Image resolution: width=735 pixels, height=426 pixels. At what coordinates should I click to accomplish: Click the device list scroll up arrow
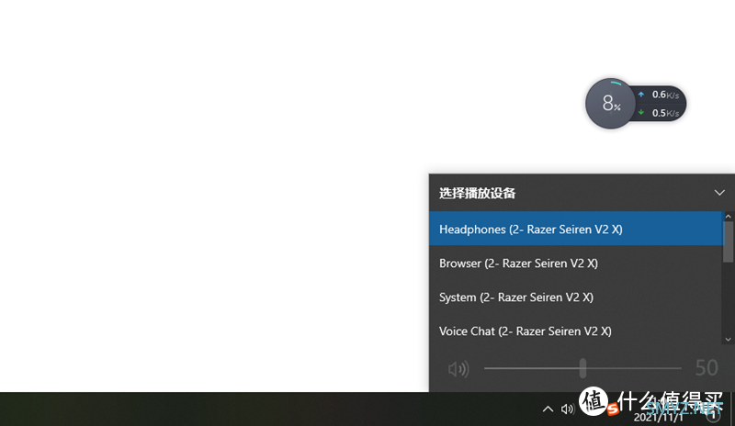(x=728, y=216)
